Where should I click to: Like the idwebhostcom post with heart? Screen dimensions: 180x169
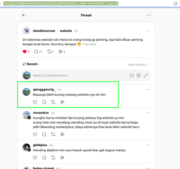(24, 52)
